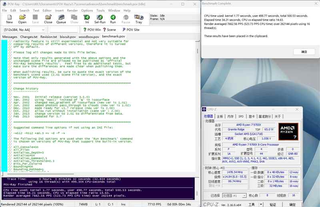The height and width of the screenshot is (207, 320).
Task: Click the New file toolbar icon
Action: (x=9, y=19)
